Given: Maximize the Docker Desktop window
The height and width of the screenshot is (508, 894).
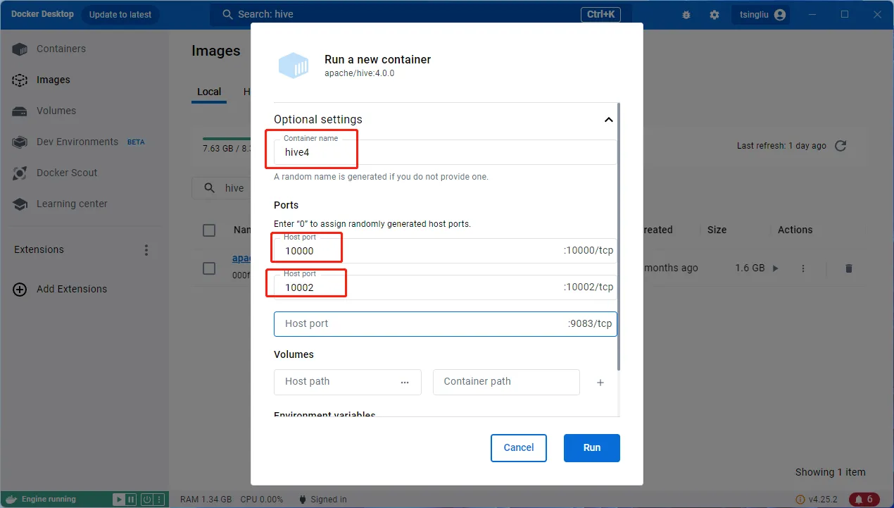Looking at the screenshot, I should coord(845,14).
